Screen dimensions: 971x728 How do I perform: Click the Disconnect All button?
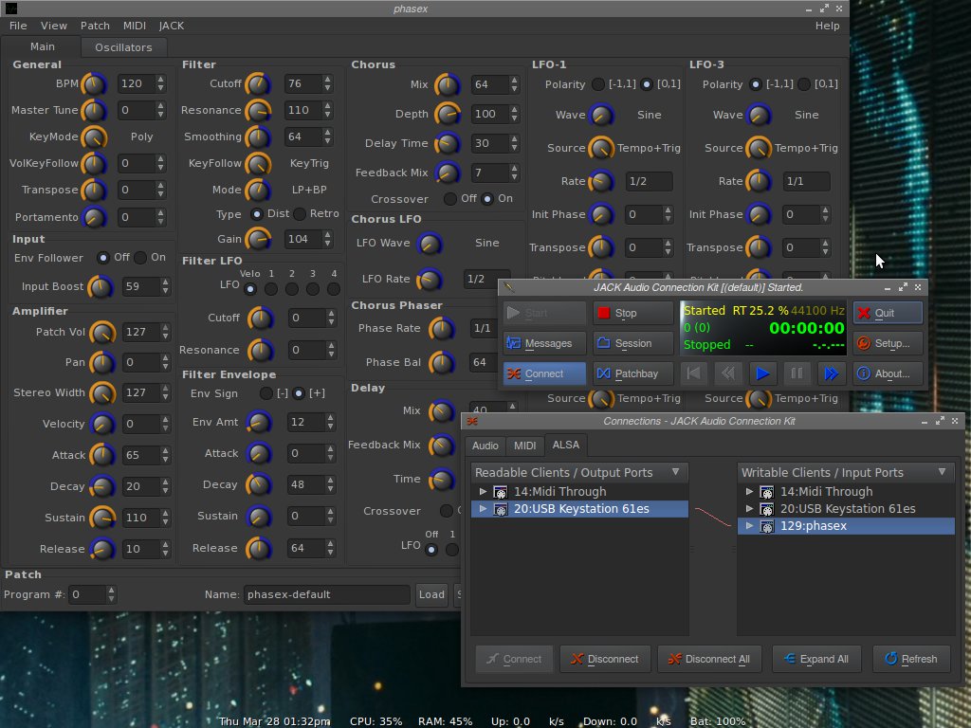point(709,659)
